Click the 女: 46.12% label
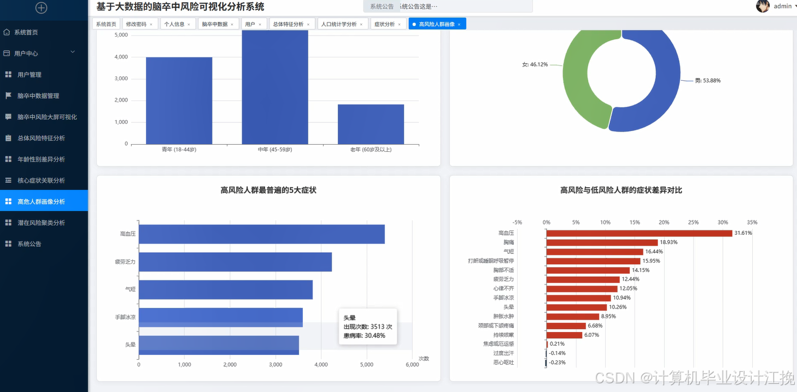This screenshot has width=797, height=392. tap(535, 64)
